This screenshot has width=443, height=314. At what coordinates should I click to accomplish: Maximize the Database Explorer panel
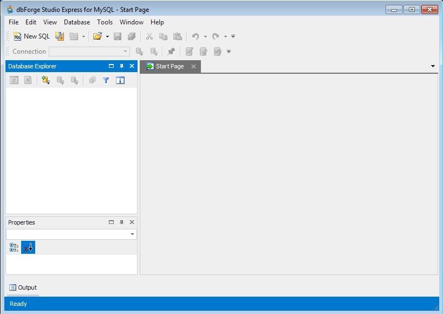(x=112, y=66)
